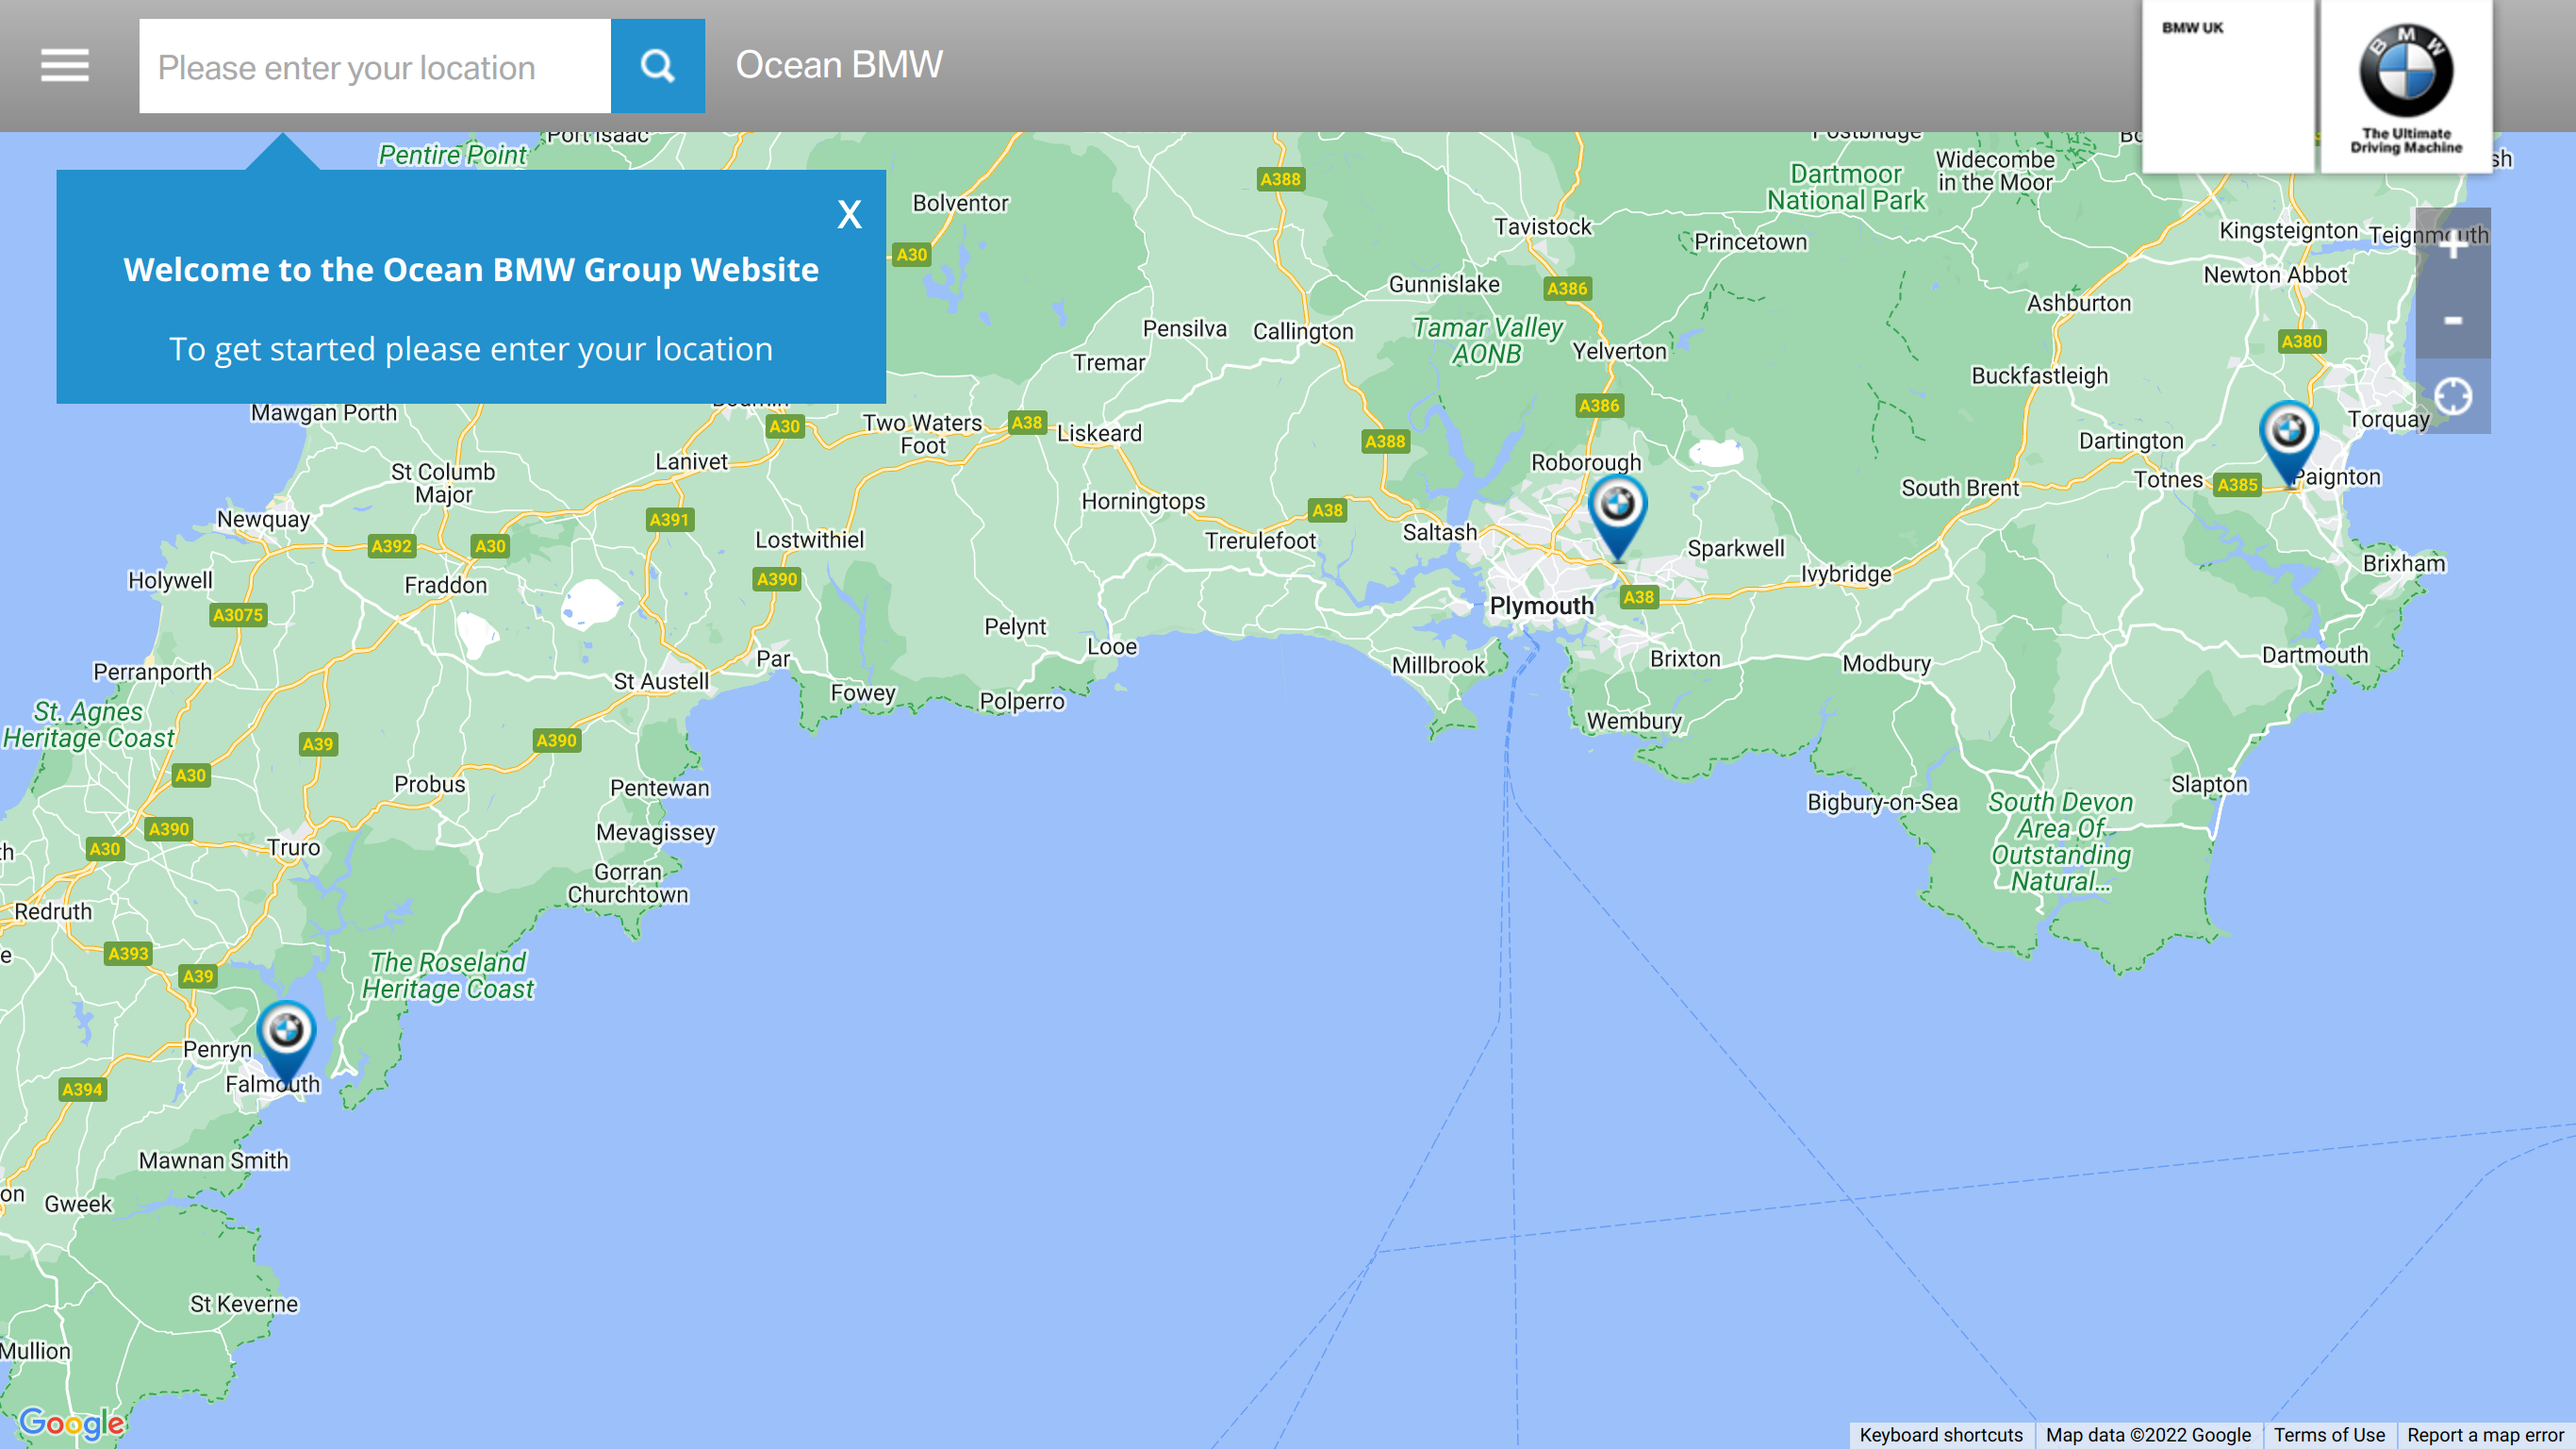This screenshot has width=2576, height=1449.
Task: Click the Liskeard map label
Action: point(1099,433)
